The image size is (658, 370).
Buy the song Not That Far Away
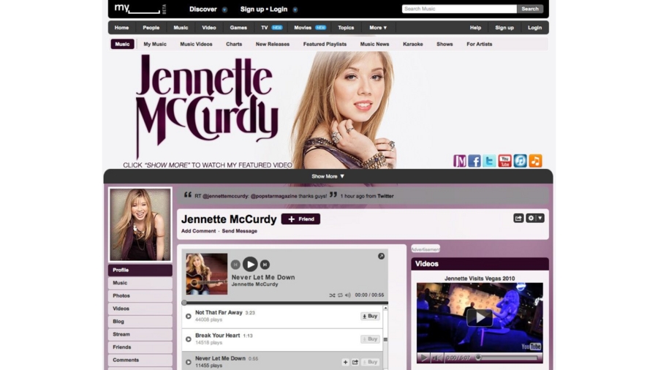[370, 317]
